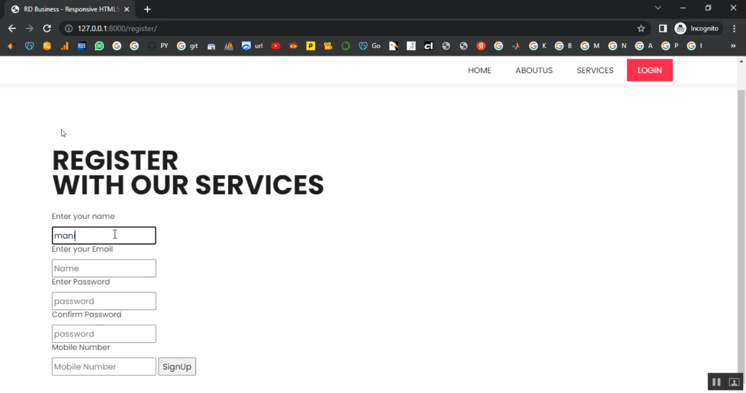This screenshot has width=746, height=393.
Task: Click the red LOGIN button
Action: (650, 70)
